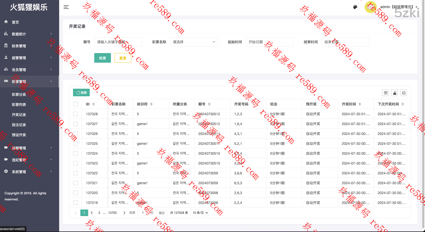Focus the 起始时间 start date field
The width and height of the screenshot is (425, 232).
[x=270, y=42]
